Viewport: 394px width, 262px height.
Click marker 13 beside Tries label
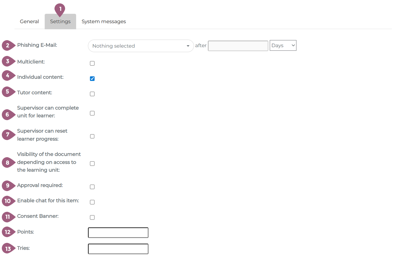coord(8,249)
